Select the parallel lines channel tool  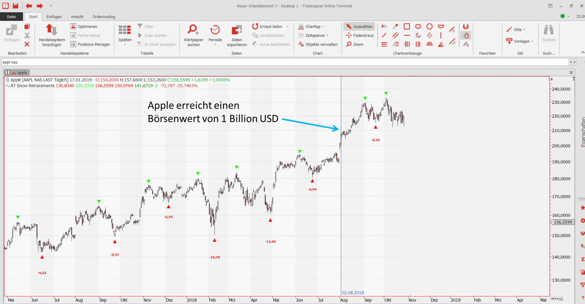point(395,35)
